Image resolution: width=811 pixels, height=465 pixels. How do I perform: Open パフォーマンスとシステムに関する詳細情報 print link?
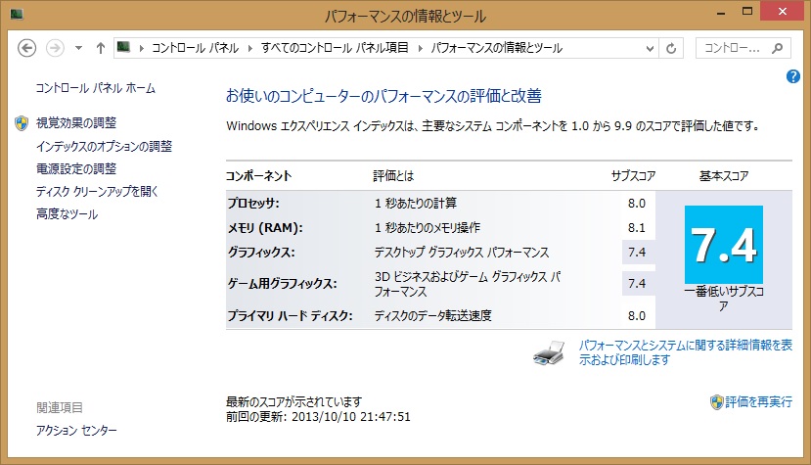click(x=686, y=352)
